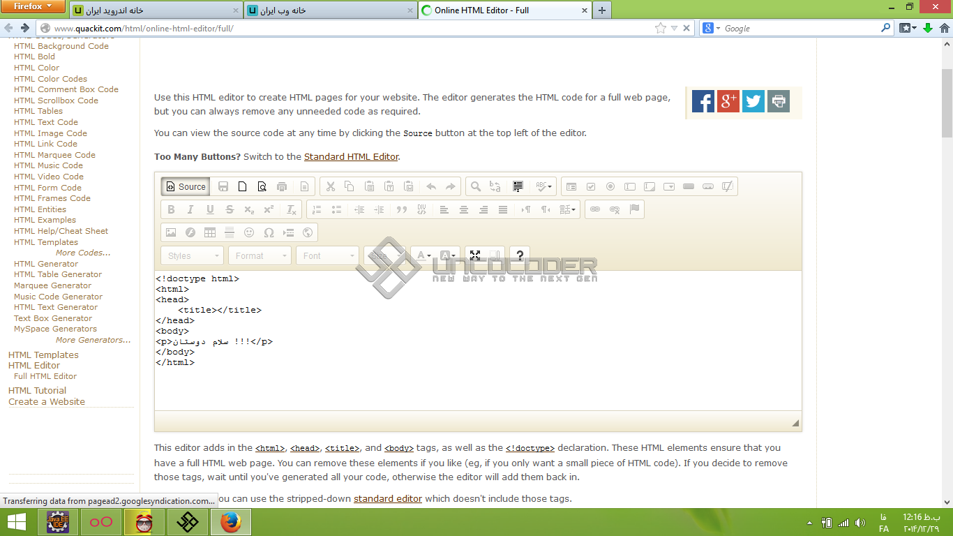This screenshot has width=953, height=536.
Task: Remove formatting with the Tx icon
Action: tap(292, 209)
